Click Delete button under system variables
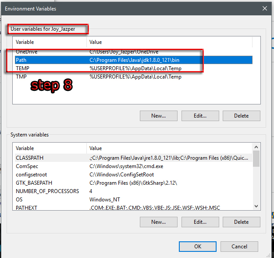The width and height of the screenshot is (274, 258). tap(241, 222)
